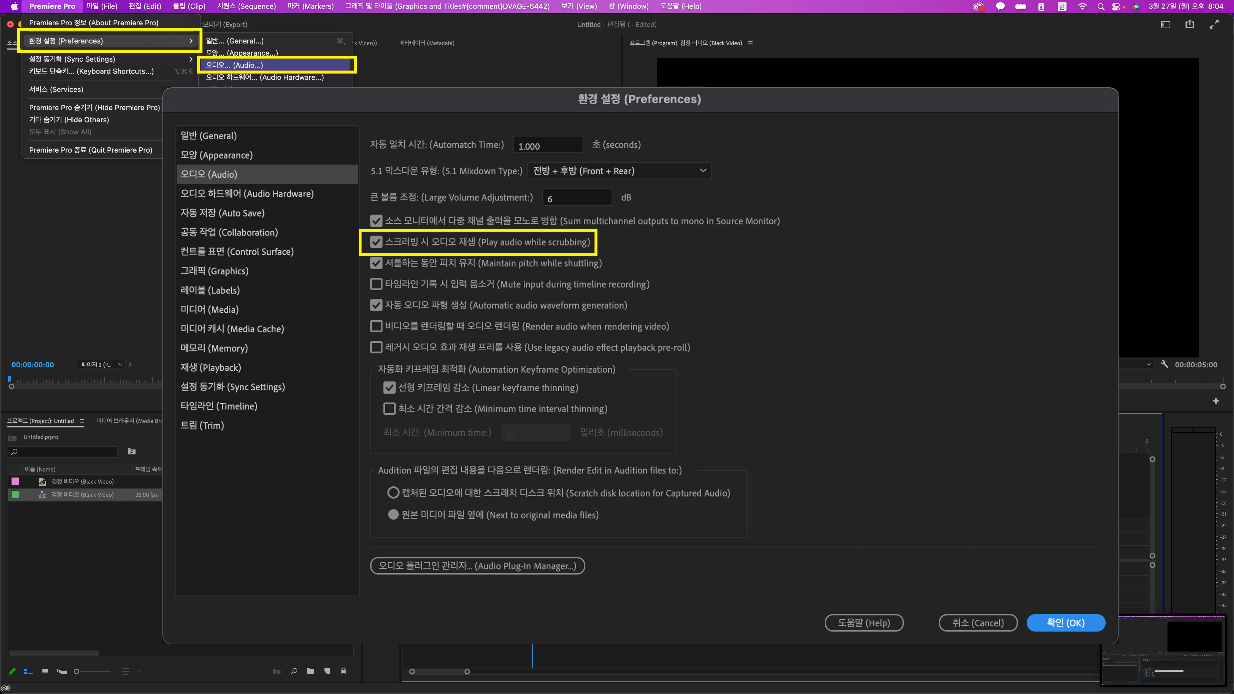Choose Audio Hardware... in Preferences submenu

point(265,77)
